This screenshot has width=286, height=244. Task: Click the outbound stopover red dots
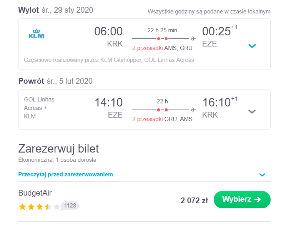pyautogui.click(x=162, y=39)
